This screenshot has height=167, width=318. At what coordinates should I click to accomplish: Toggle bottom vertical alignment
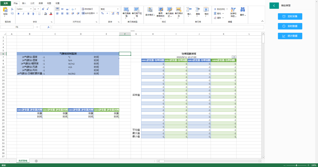(67, 9)
